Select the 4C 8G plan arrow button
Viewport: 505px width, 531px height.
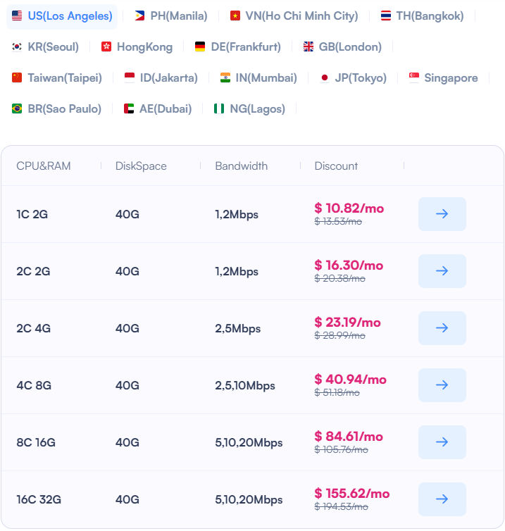click(442, 385)
